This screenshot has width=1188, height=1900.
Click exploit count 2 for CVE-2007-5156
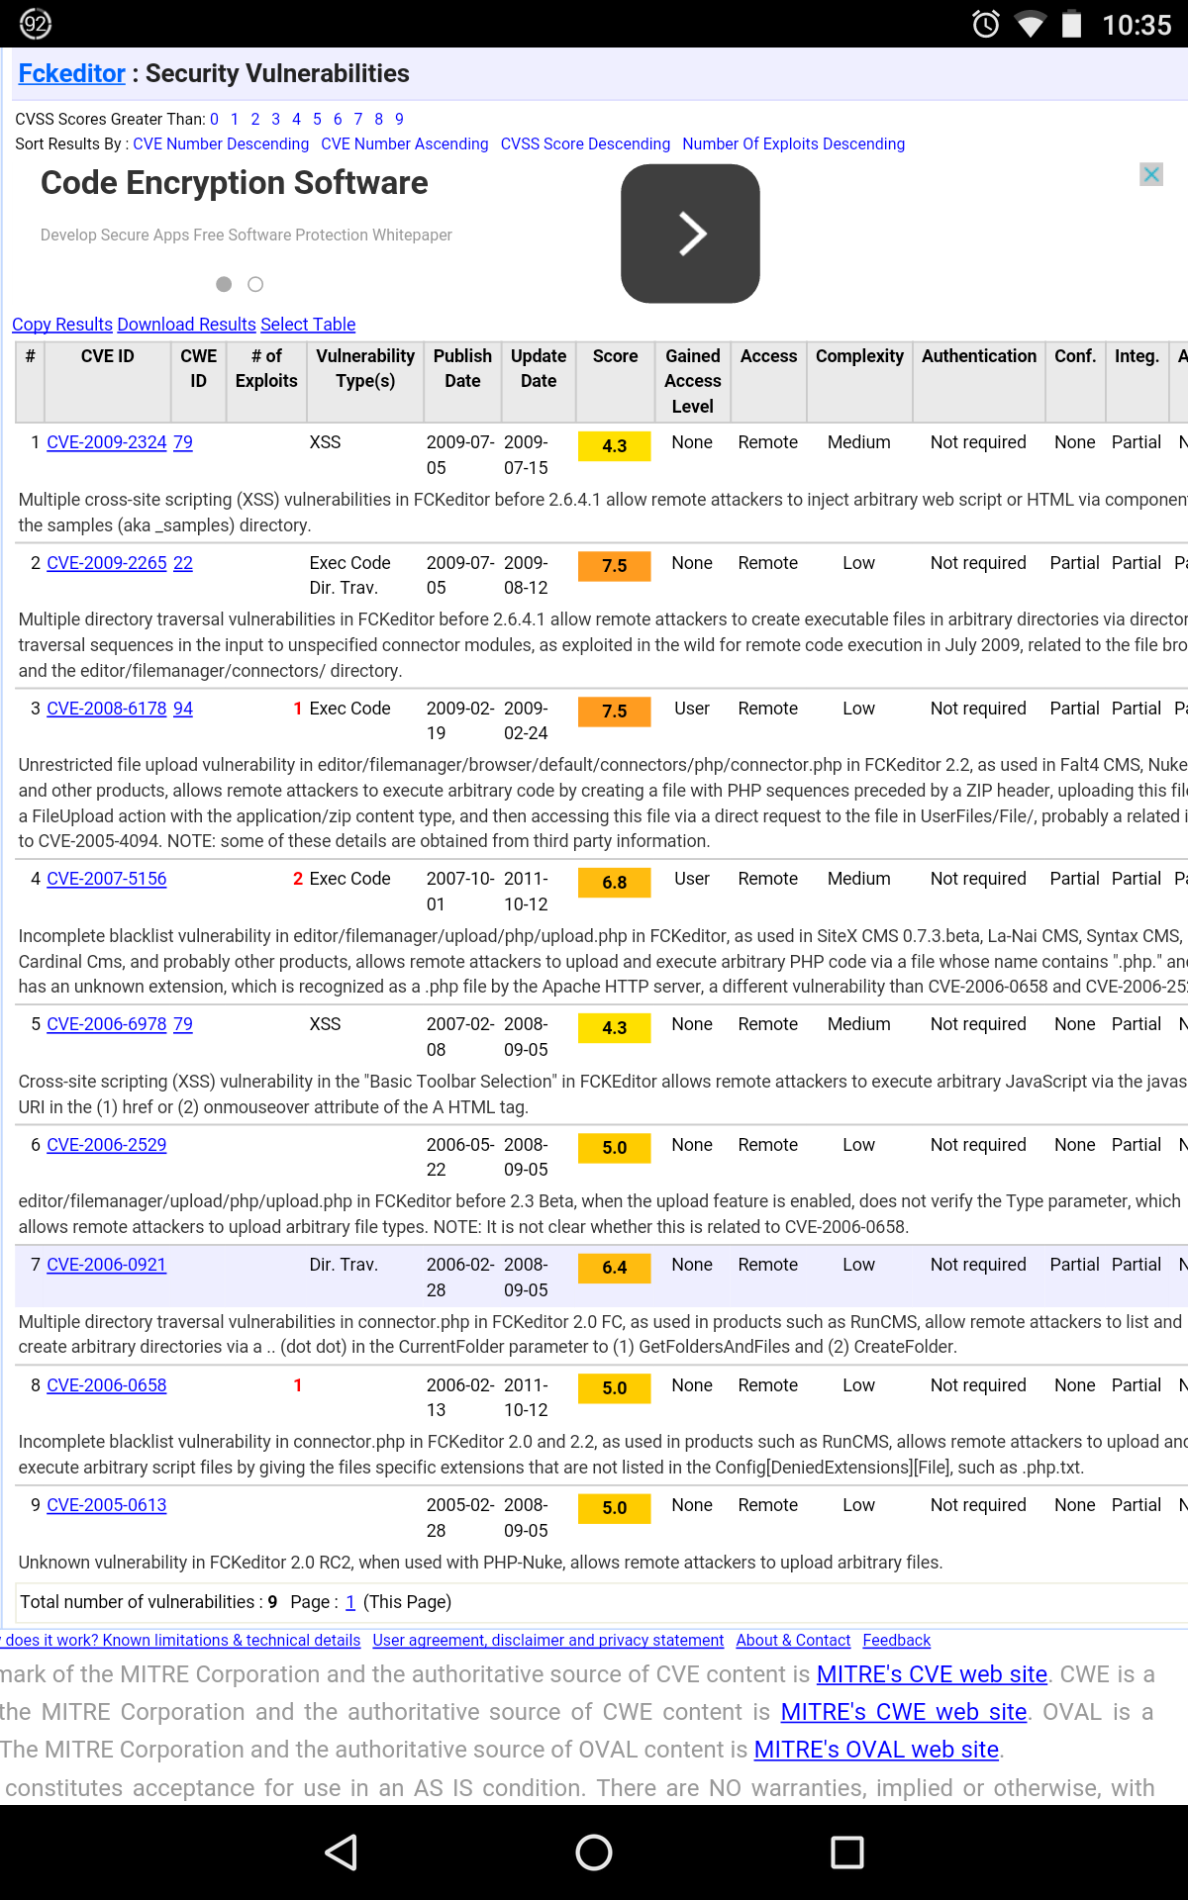pyautogui.click(x=297, y=879)
